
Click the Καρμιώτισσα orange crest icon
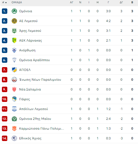(14, 129)
